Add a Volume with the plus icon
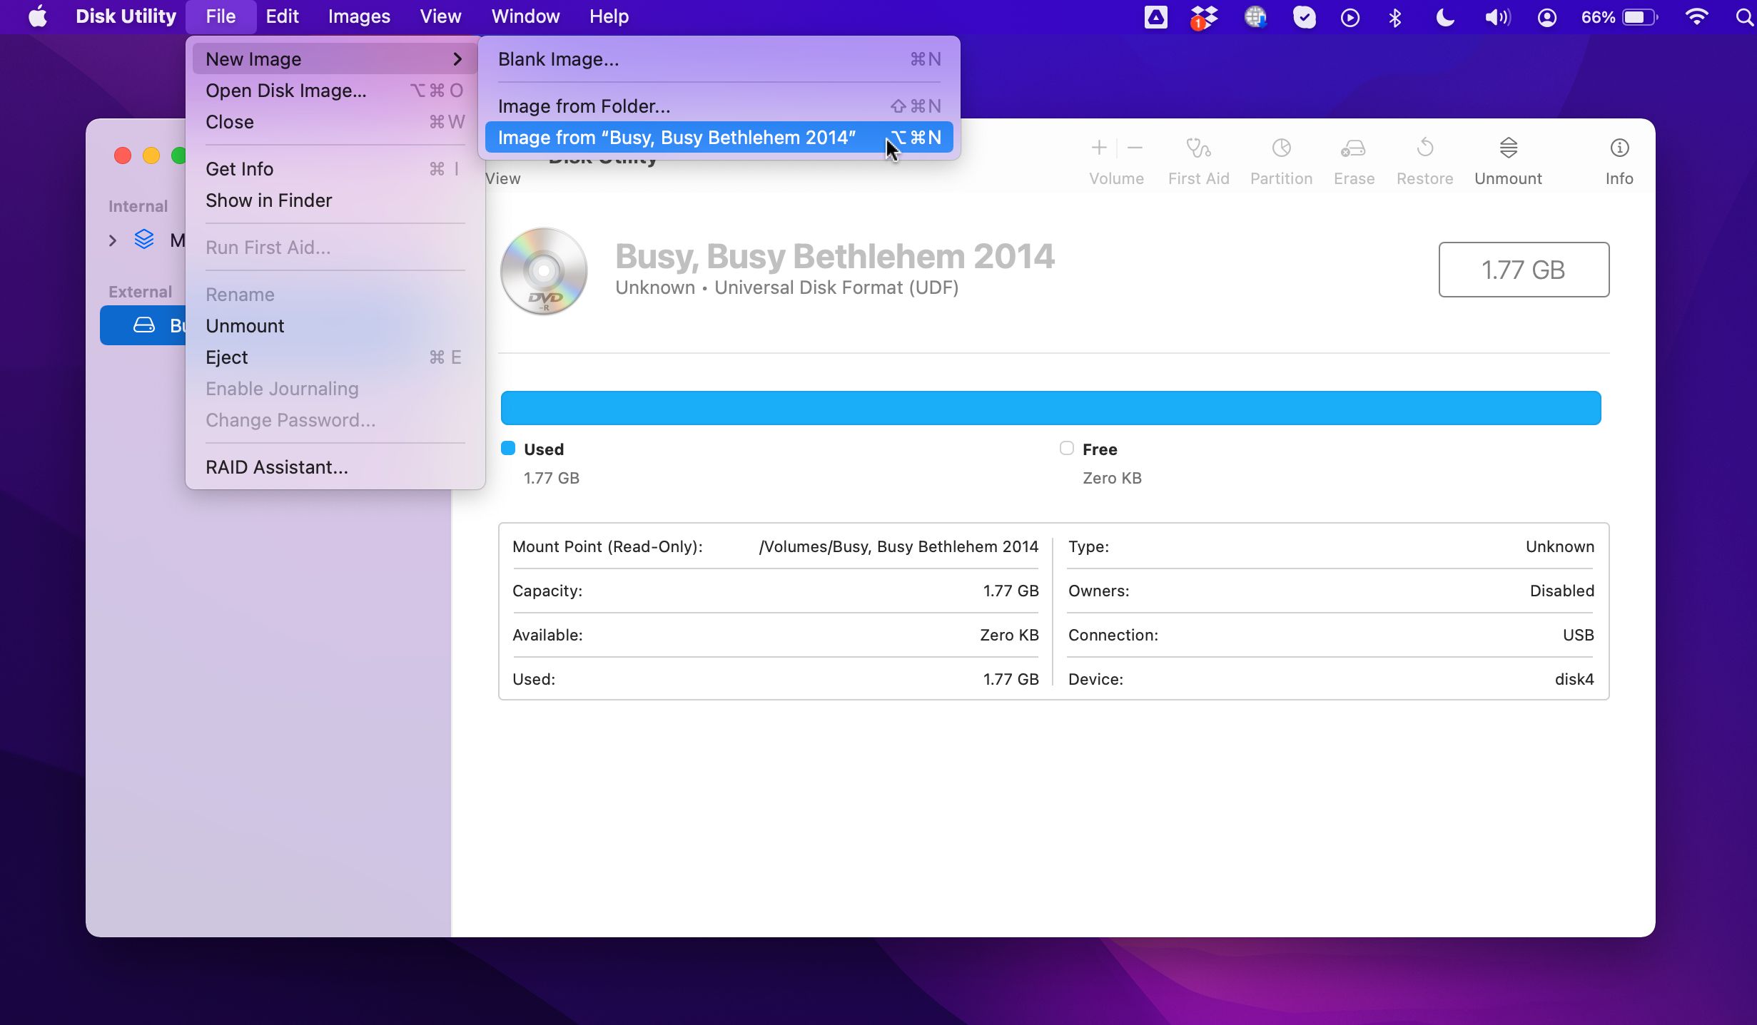 [x=1099, y=148]
